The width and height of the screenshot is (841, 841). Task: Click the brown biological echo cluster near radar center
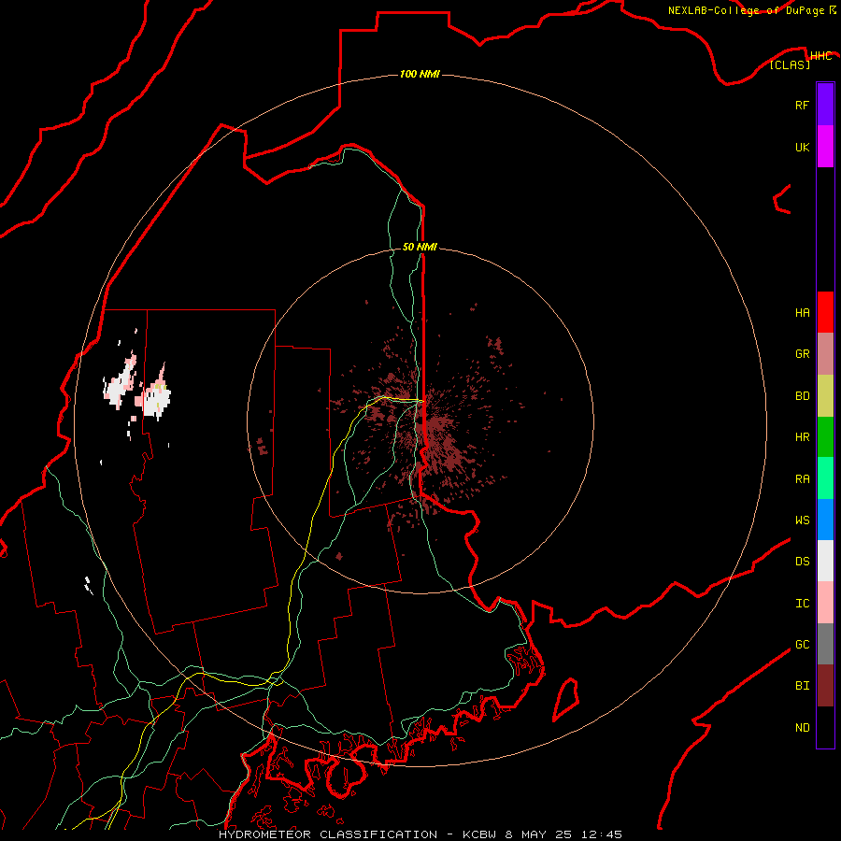pos(423,423)
